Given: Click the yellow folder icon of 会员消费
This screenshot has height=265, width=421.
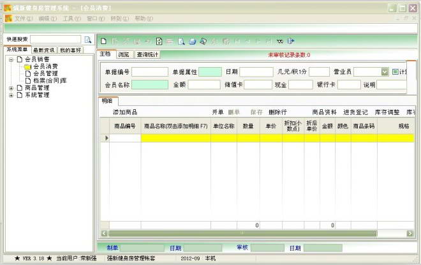Looking at the screenshot, I should 27,66.
